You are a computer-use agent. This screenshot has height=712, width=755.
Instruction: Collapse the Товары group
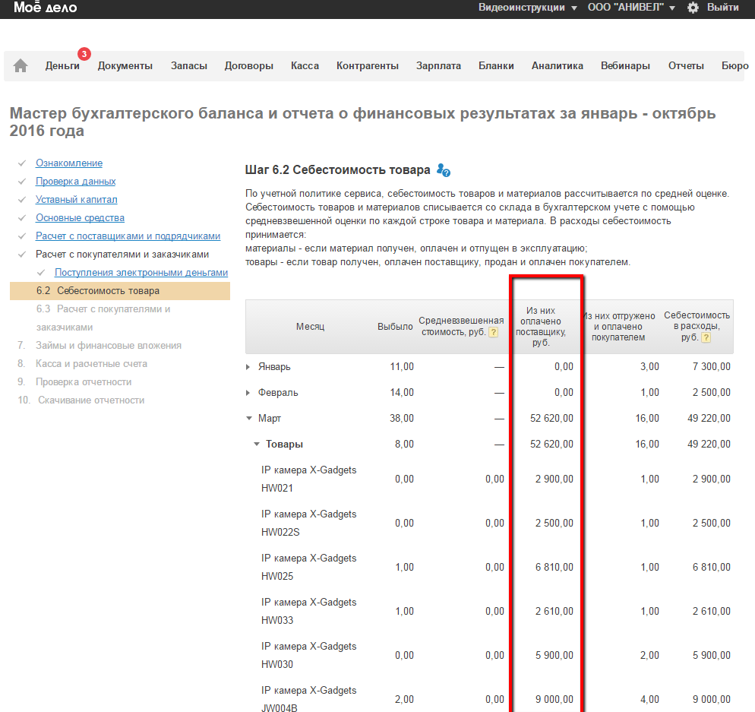coord(257,445)
